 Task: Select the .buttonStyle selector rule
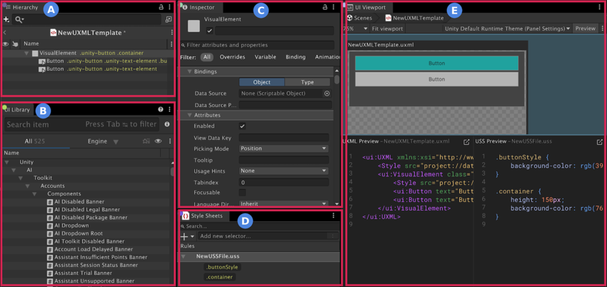coord(223,267)
